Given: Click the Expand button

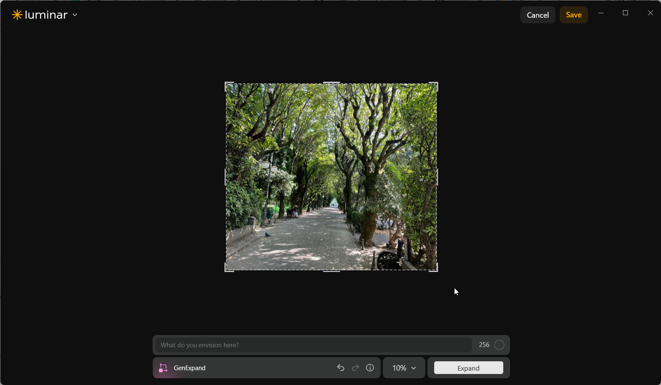Looking at the screenshot, I should [469, 368].
